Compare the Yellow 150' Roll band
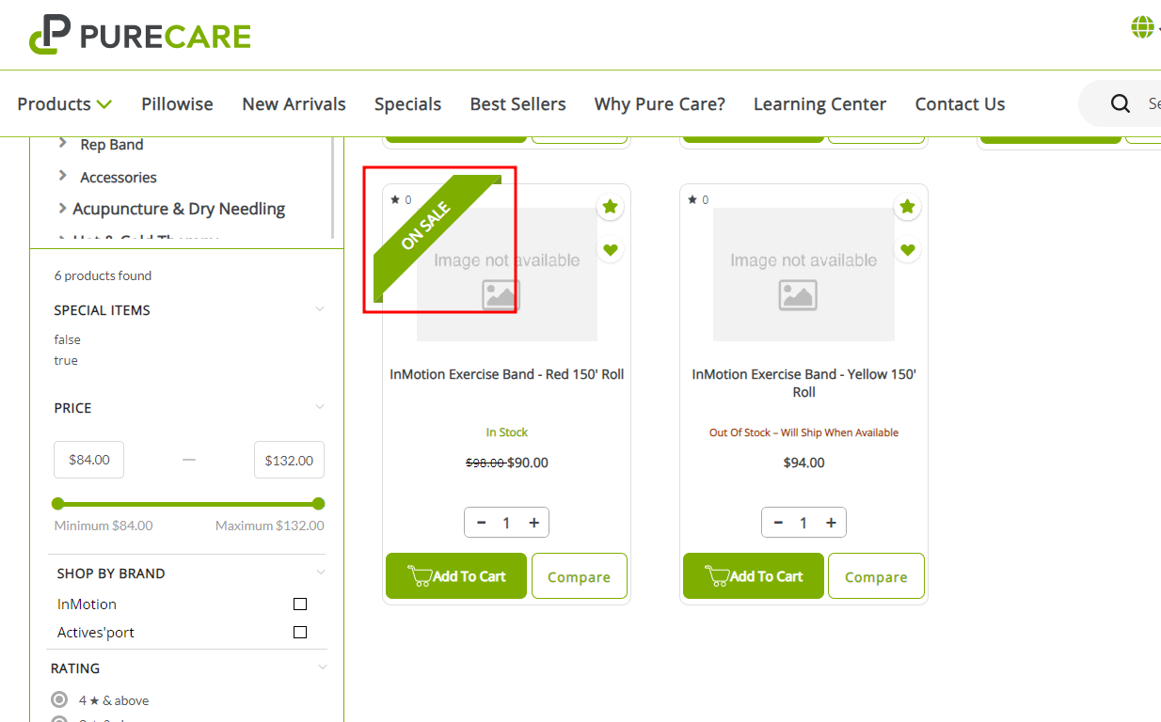Screen dimensions: 1161x722 point(875,577)
